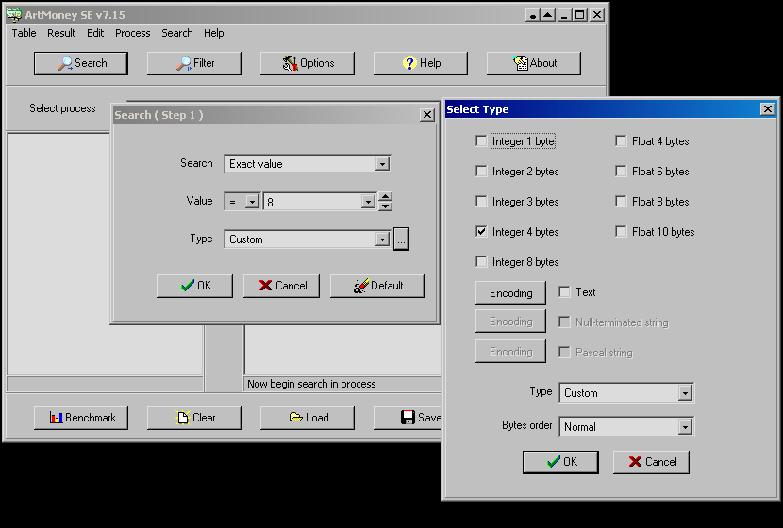
Task: Maximize the ArtMoney main window
Action: tap(580, 15)
